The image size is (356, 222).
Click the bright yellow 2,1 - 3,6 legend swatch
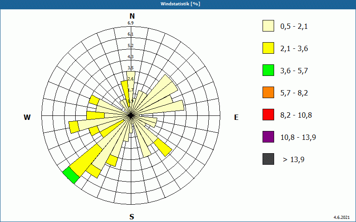[x=268, y=48]
